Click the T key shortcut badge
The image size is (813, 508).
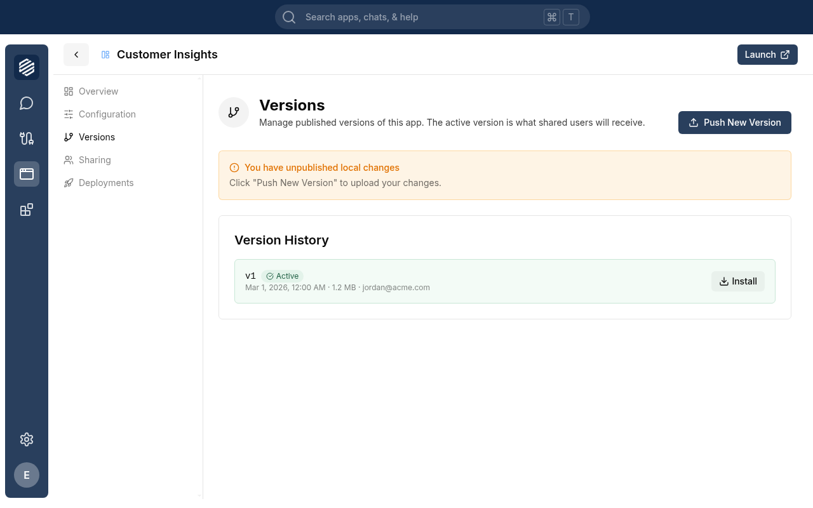(571, 17)
